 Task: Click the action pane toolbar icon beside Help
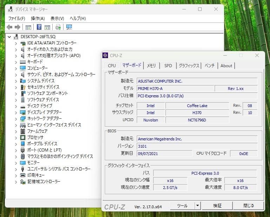47,27
